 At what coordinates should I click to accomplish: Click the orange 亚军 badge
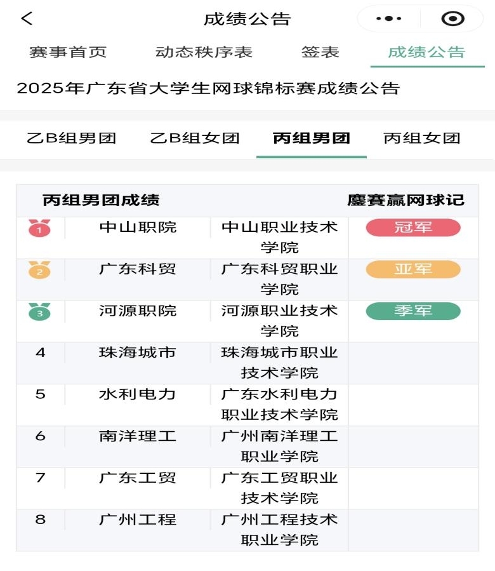coord(413,269)
